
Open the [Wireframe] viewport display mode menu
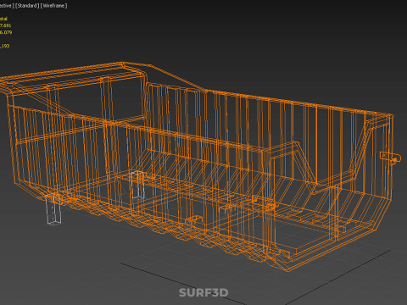(53, 6)
